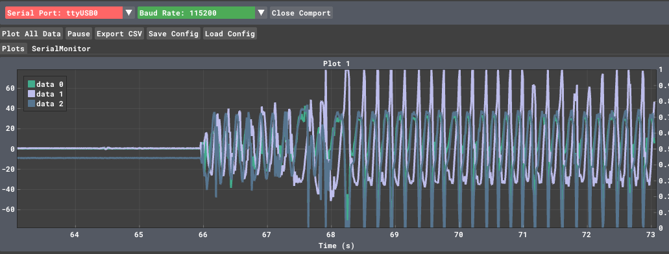This screenshot has height=254, width=669.
Task: Click the 68 second tick on time axis
Action: tap(330, 235)
